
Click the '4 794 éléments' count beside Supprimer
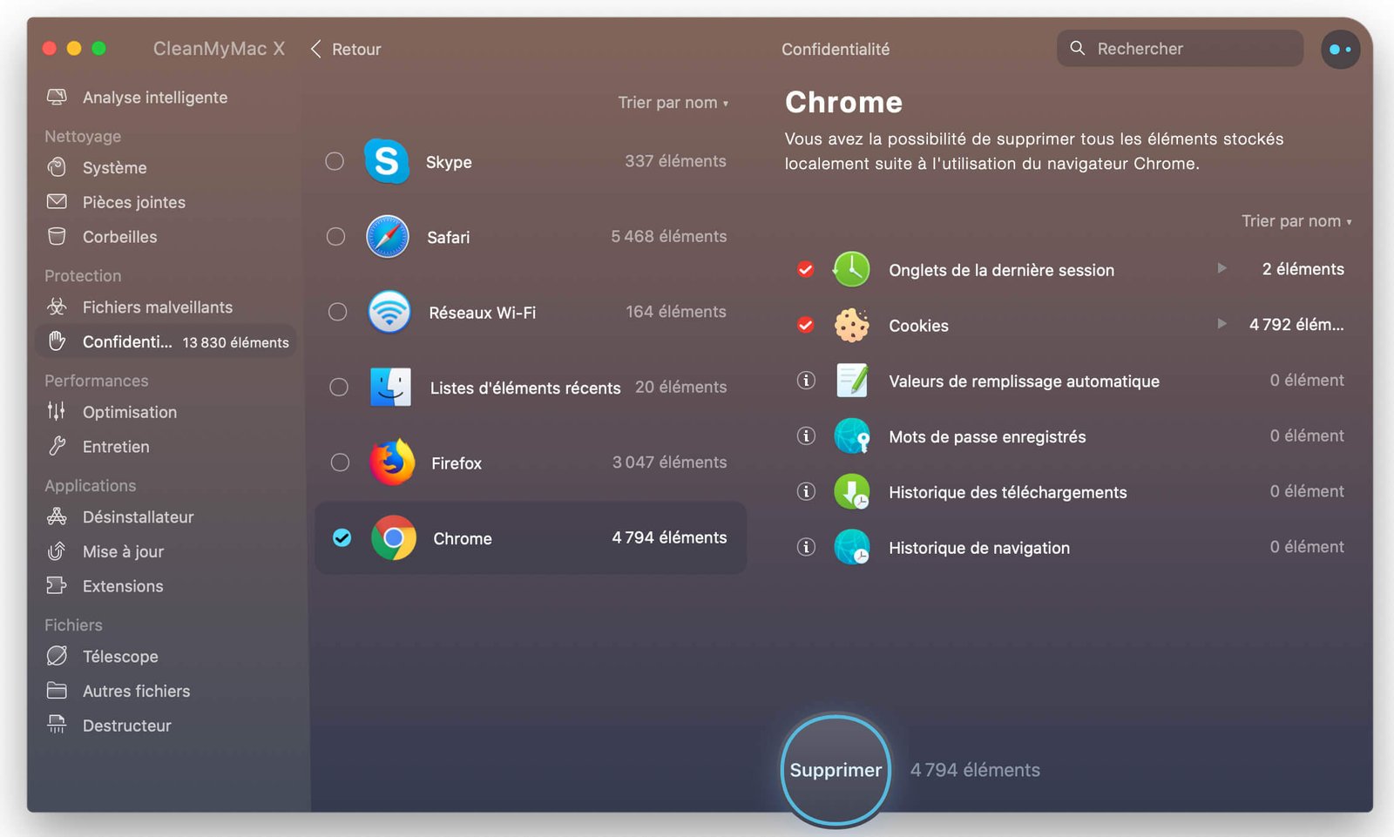975,770
